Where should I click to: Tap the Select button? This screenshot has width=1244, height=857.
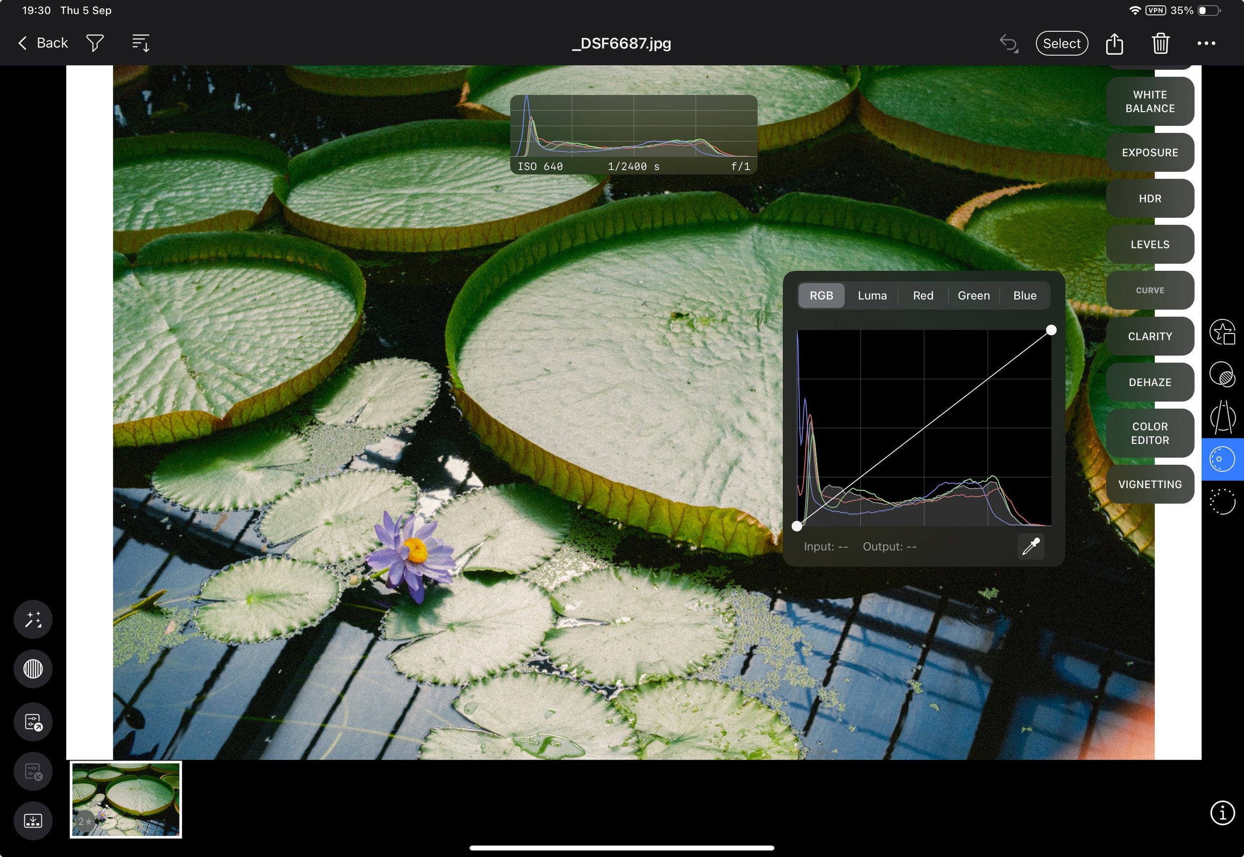(x=1061, y=43)
